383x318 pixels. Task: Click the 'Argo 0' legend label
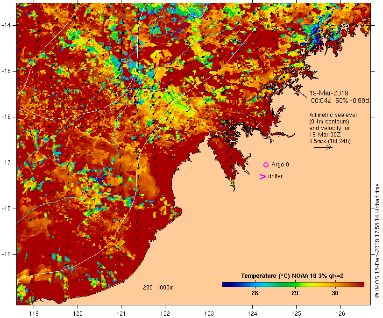pyautogui.click(x=280, y=165)
